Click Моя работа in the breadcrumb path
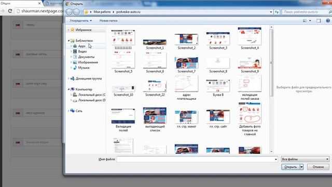The width and height of the screenshot is (332, 187). (x=102, y=12)
